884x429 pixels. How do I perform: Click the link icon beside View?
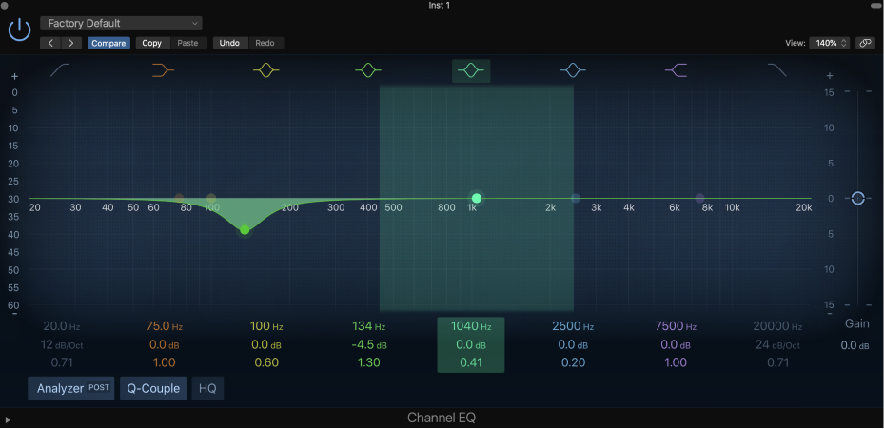click(865, 43)
